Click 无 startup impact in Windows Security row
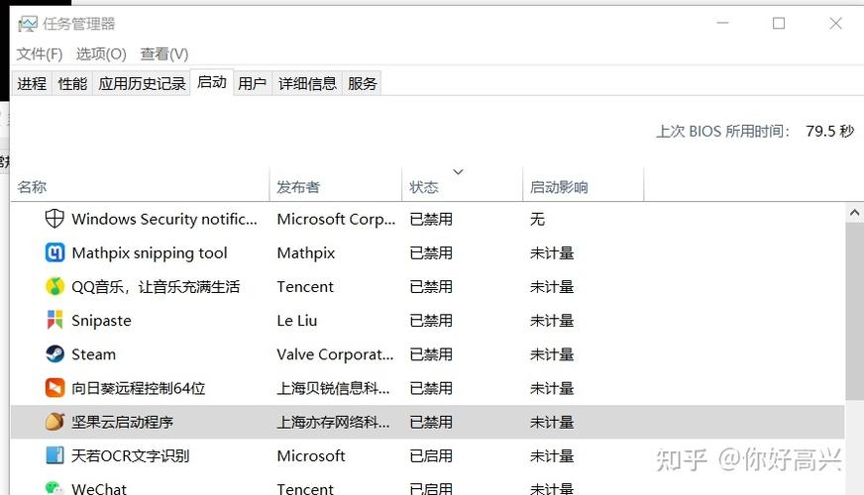 537,219
